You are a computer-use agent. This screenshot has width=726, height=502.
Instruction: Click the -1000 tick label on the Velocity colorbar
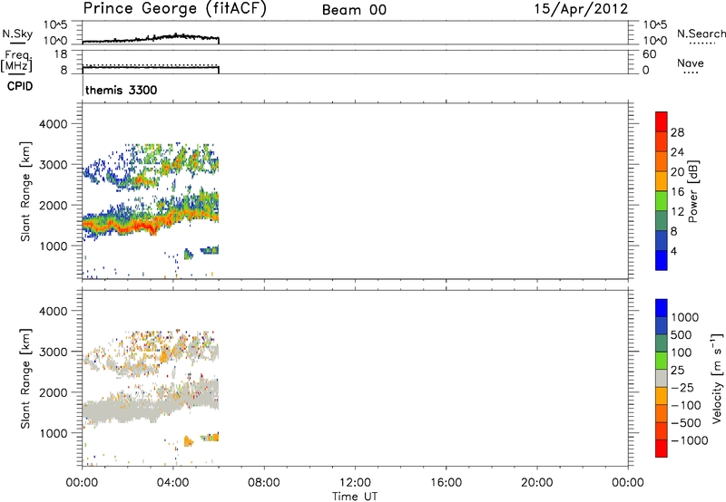(x=689, y=440)
